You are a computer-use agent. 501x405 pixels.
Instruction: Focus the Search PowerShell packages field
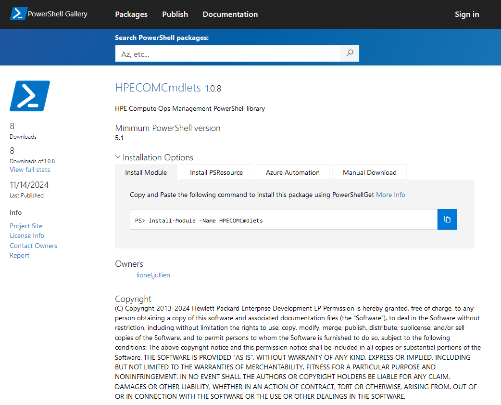[228, 54]
